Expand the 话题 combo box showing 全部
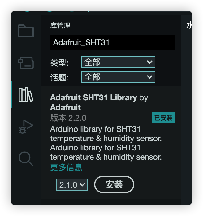The image size is (203, 216). (118, 77)
